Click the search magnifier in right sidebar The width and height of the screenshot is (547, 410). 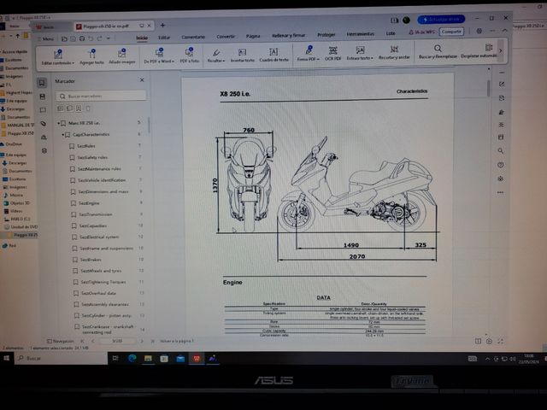click(x=501, y=151)
